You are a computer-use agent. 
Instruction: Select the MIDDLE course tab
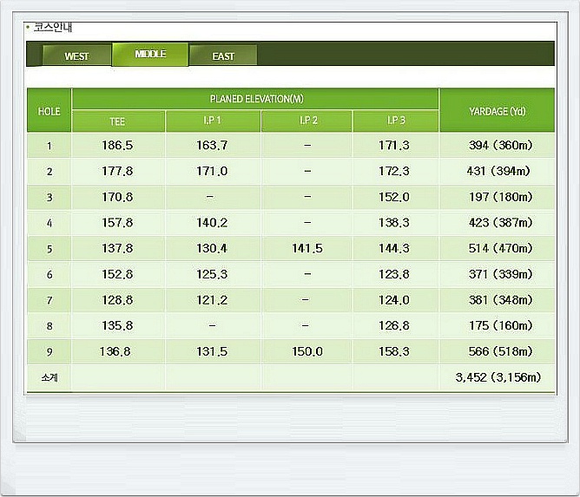point(150,54)
